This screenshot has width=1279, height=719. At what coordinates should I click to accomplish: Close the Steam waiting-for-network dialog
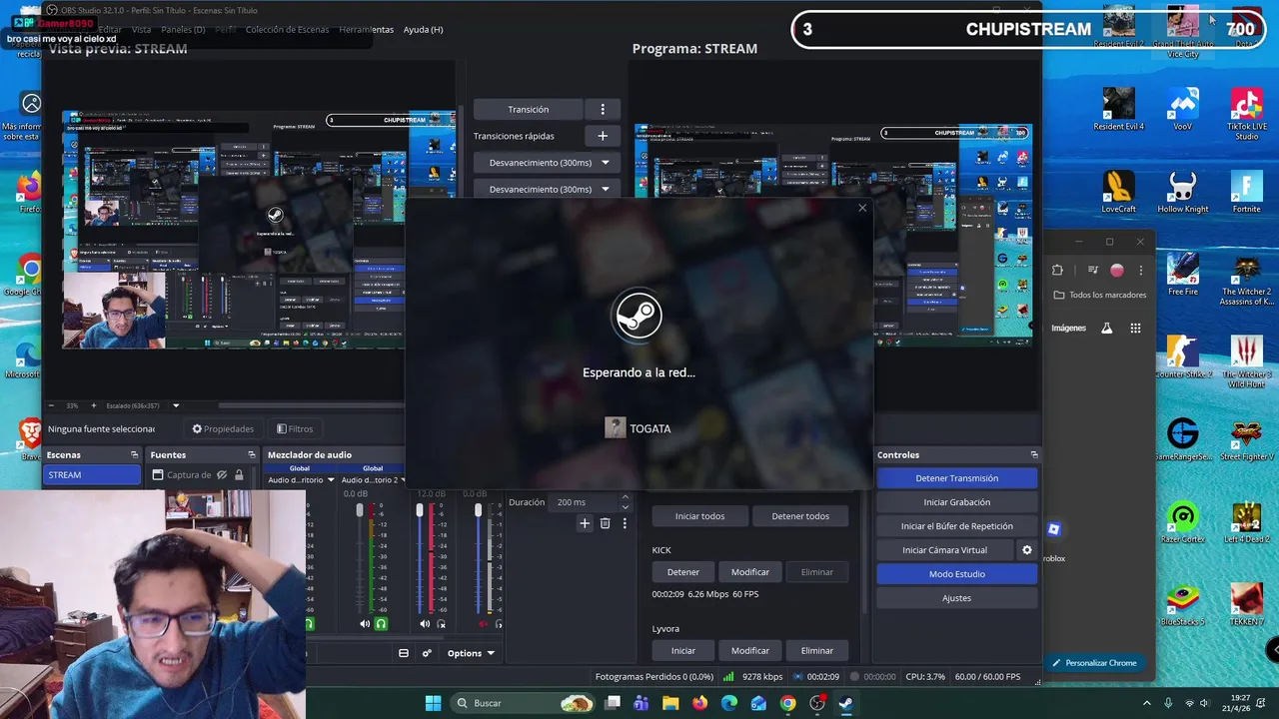(862, 208)
